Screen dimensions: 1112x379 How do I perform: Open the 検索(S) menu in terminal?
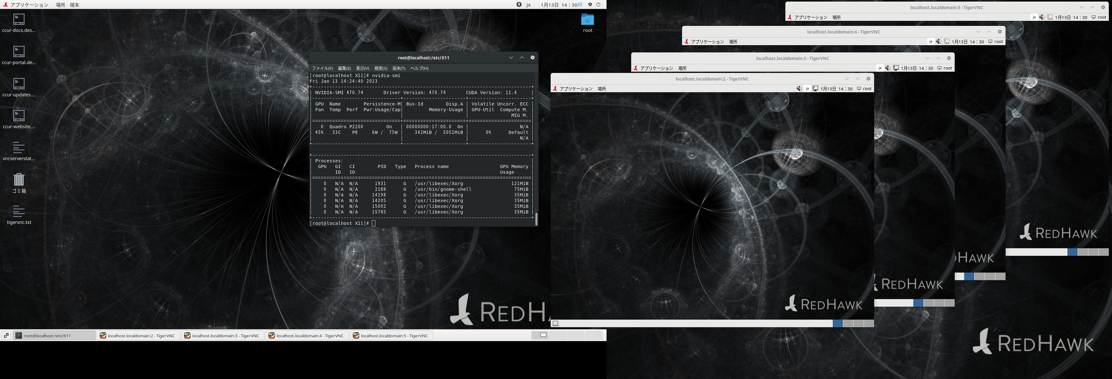[381, 68]
